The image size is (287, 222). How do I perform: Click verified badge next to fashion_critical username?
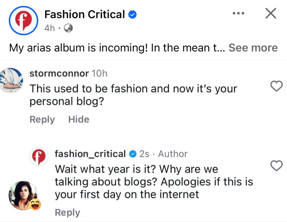coord(132,154)
